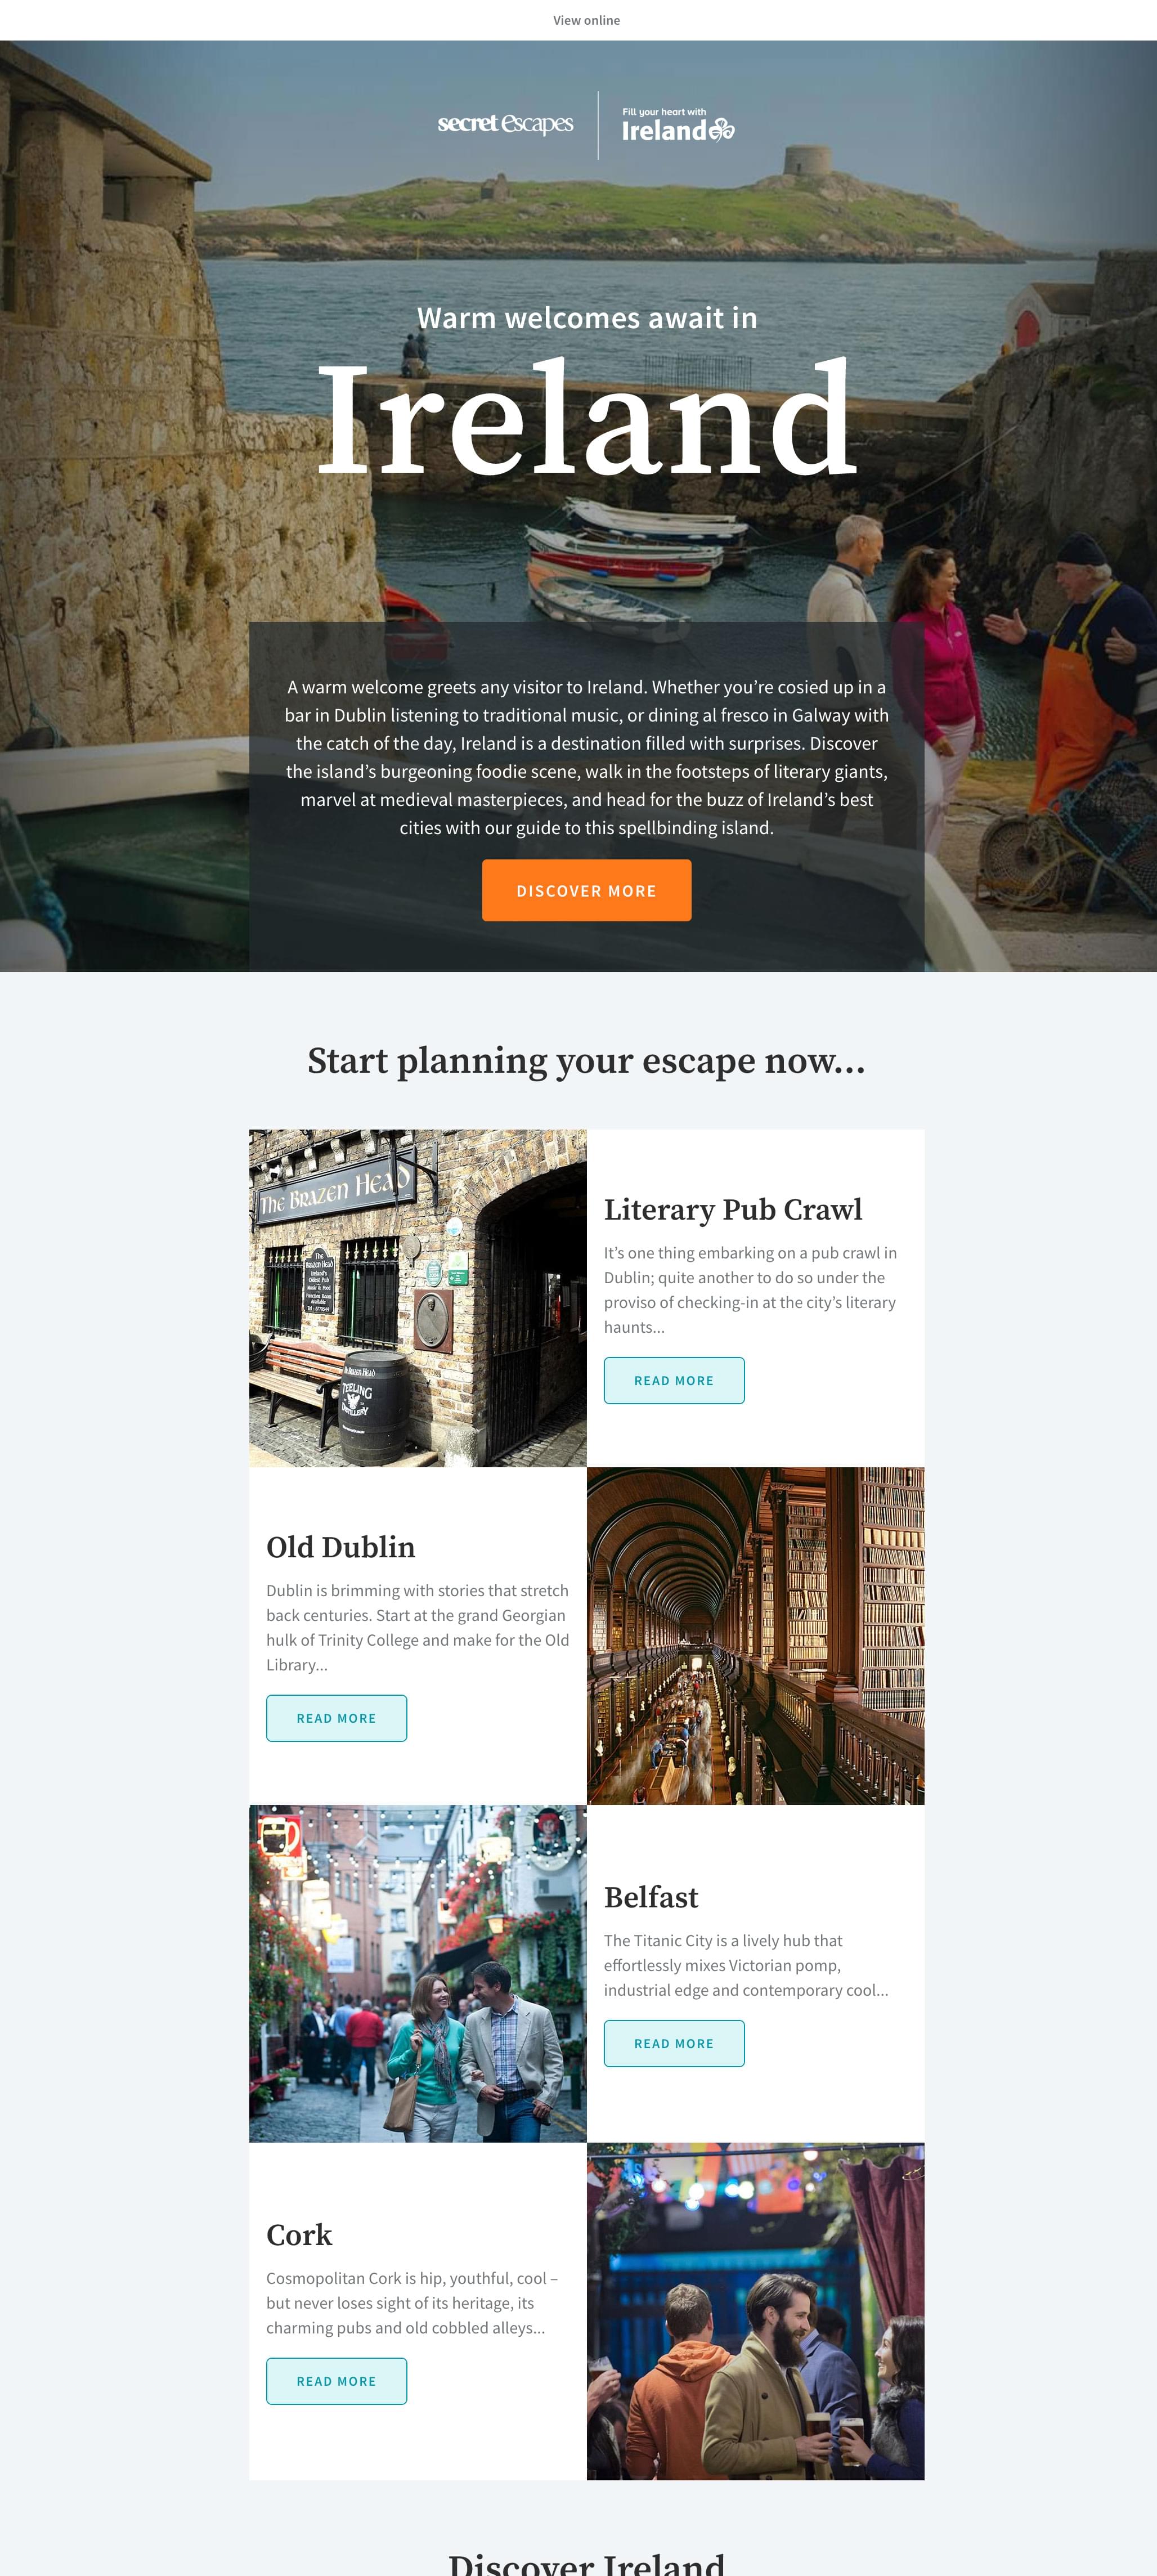1157x2576 pixels.
Task: Open Read More under Belfast
Action: [674, 2043]
